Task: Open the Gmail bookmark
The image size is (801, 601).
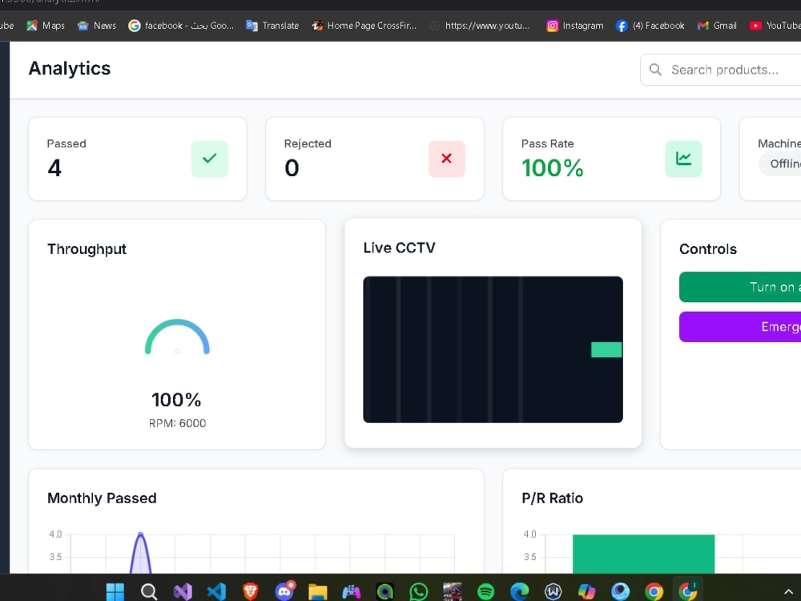Action: [717, 26]
